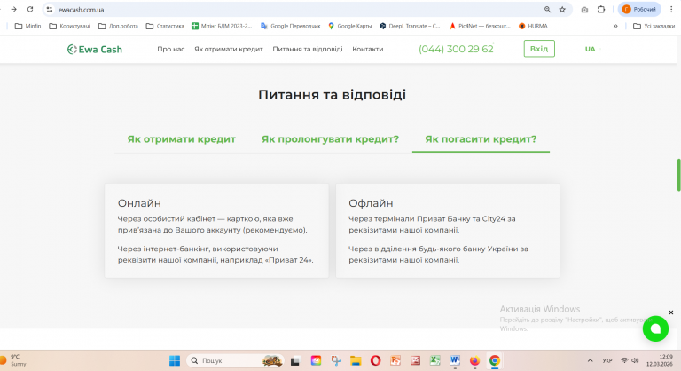The image size is (681, 371).
Task: Open the extensions puzzle icon
Action: click(601, 9)
